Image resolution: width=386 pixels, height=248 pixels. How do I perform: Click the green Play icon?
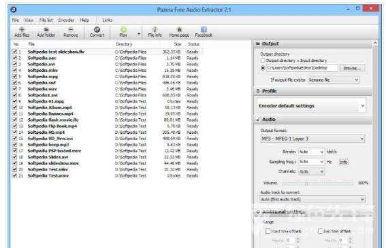(123, 29)
